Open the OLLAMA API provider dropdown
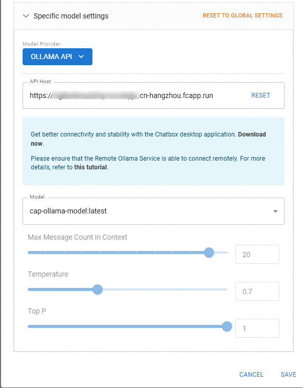Viewport: 303px width, 388px height. pyautogui.click(x=58, y=56)
